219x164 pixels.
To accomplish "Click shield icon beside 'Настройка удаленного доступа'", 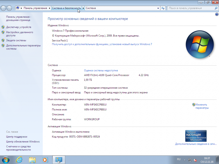I will point(3,32).
